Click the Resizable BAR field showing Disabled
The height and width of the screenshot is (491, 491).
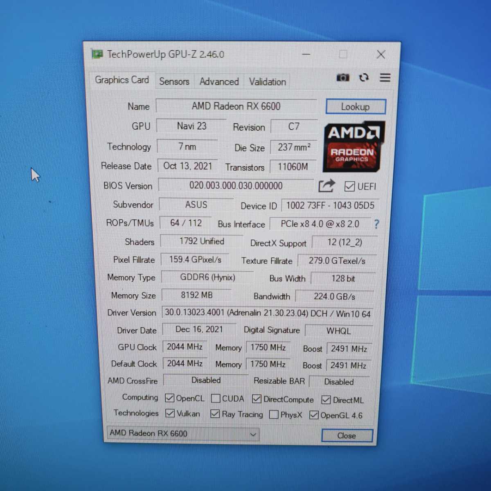339,382
